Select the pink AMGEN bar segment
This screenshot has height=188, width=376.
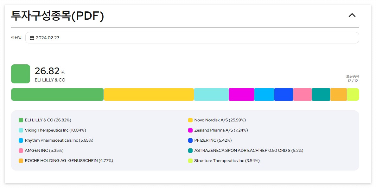coord(303,94)
